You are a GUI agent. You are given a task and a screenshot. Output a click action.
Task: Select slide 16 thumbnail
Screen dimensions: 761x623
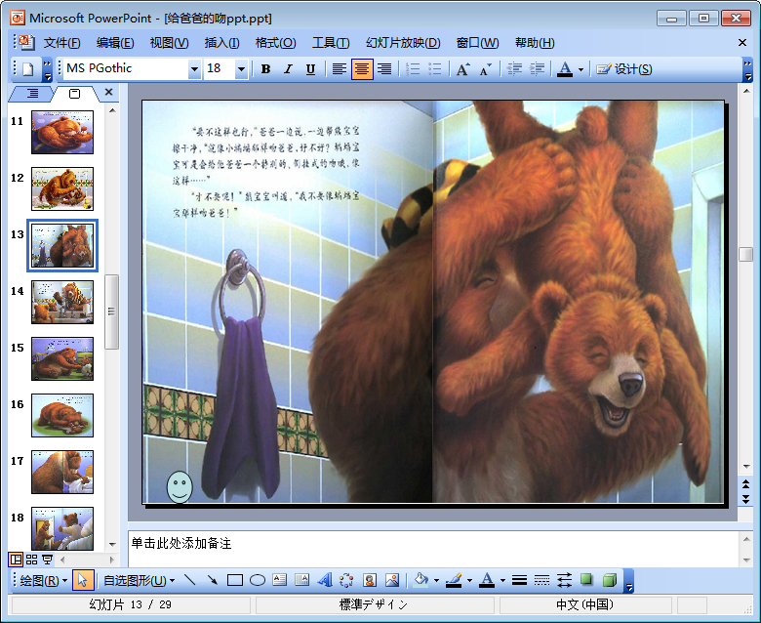pyautogui.click(x=62, y=415)
